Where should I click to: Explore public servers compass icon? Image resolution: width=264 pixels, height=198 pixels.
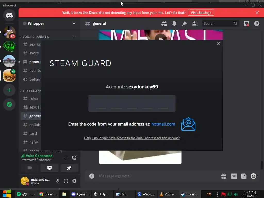click(x=9, y=105)
